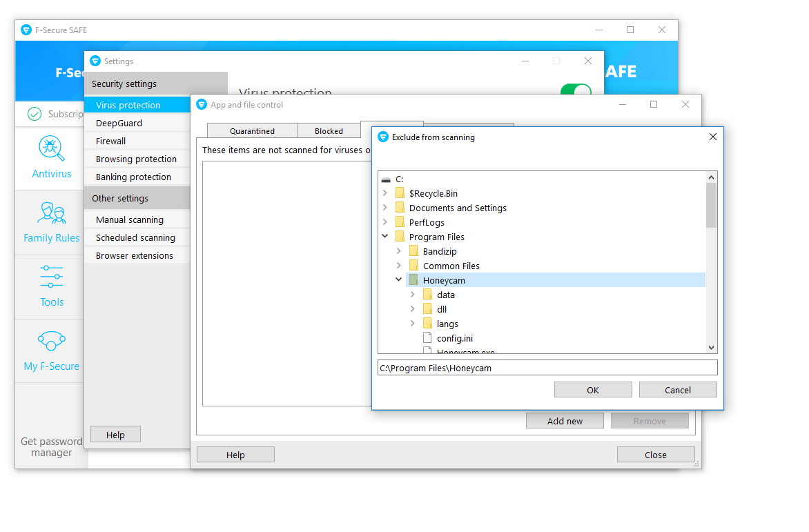Viewport: 809px width, 532px height.
Task: Click the config.ini file icon
Action: (427, 338)
